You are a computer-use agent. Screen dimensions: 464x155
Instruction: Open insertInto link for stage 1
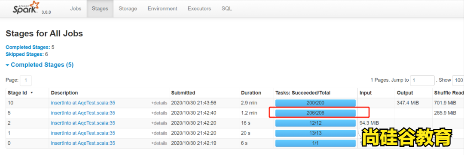pos(83,133)
